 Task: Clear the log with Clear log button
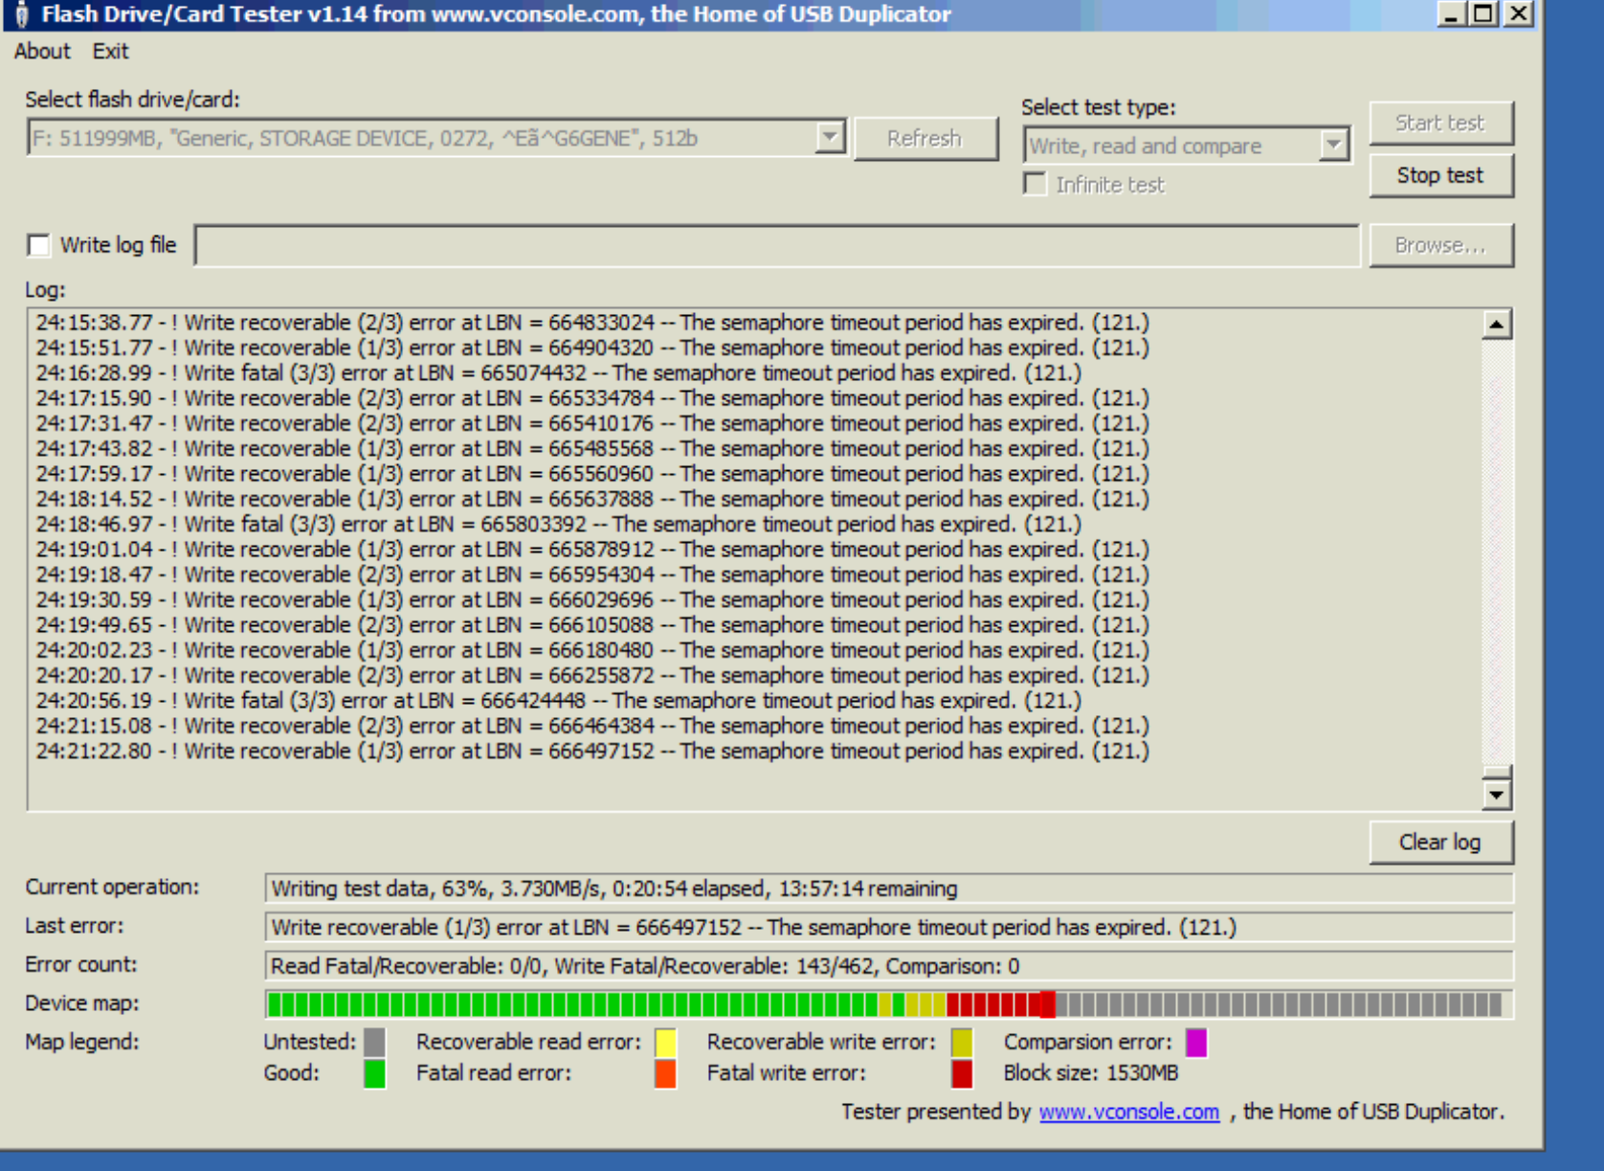pos(1440,843)
